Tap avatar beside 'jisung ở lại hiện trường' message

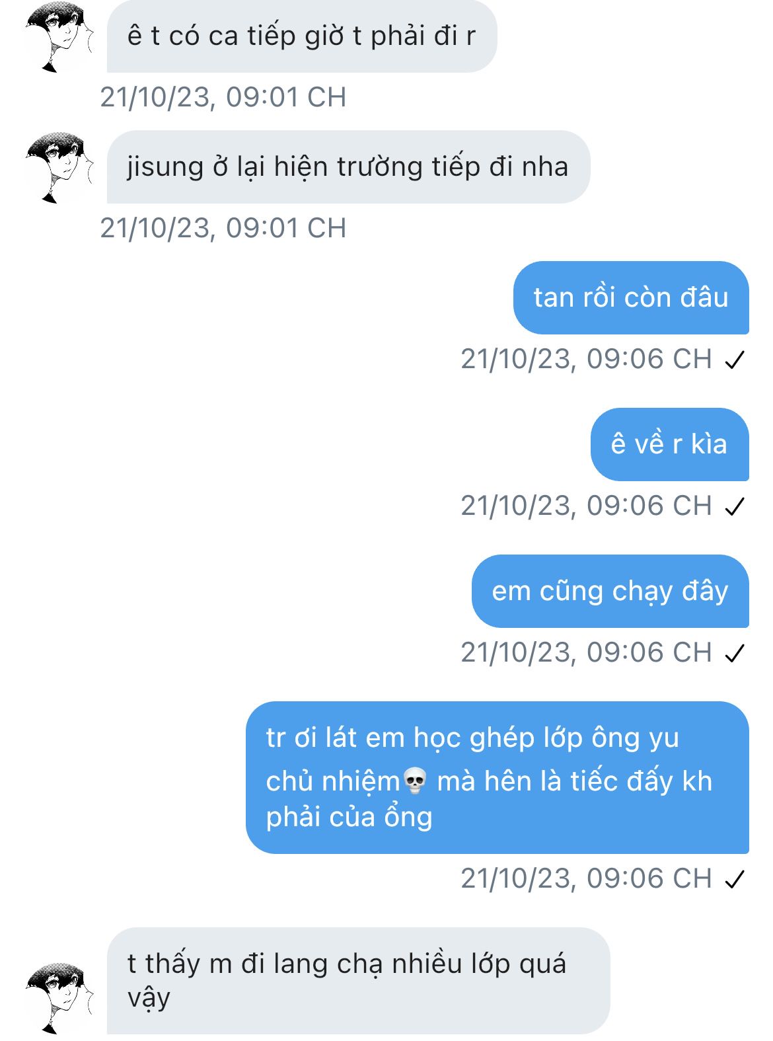pos(59,167)
